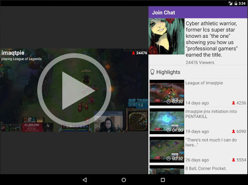Click the channel description starting 'Cyber athletic warrior'
The height and width of the screenshot is (185, 248).
click(x=212, y=39)
